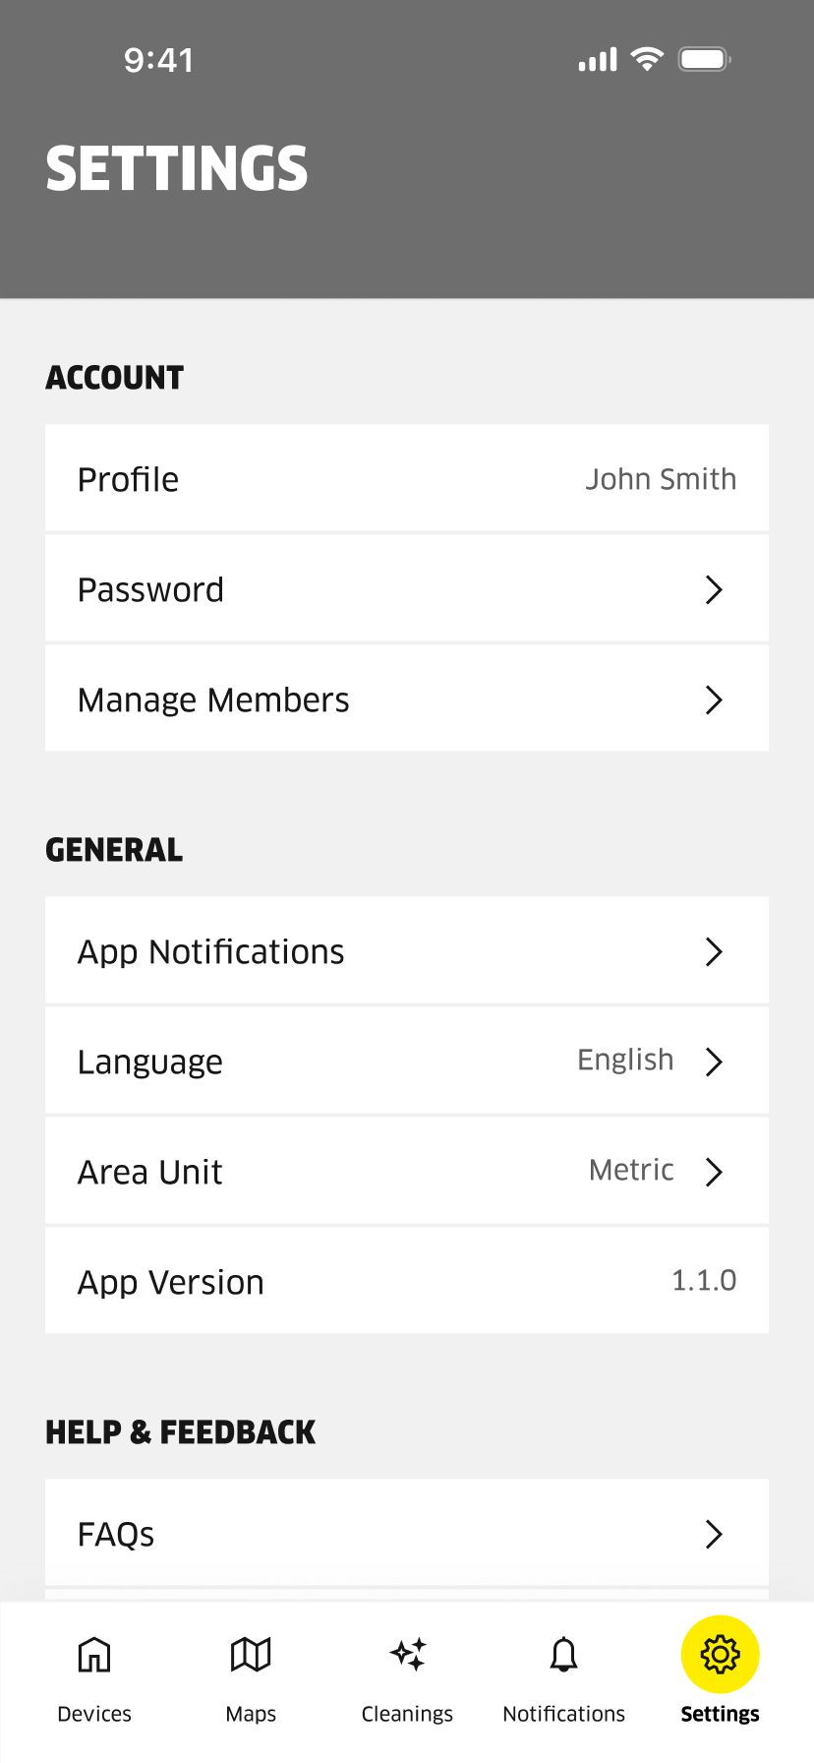Open Manage Members via its chevron
Screen dimensions: 814x1763
[715, 700]
